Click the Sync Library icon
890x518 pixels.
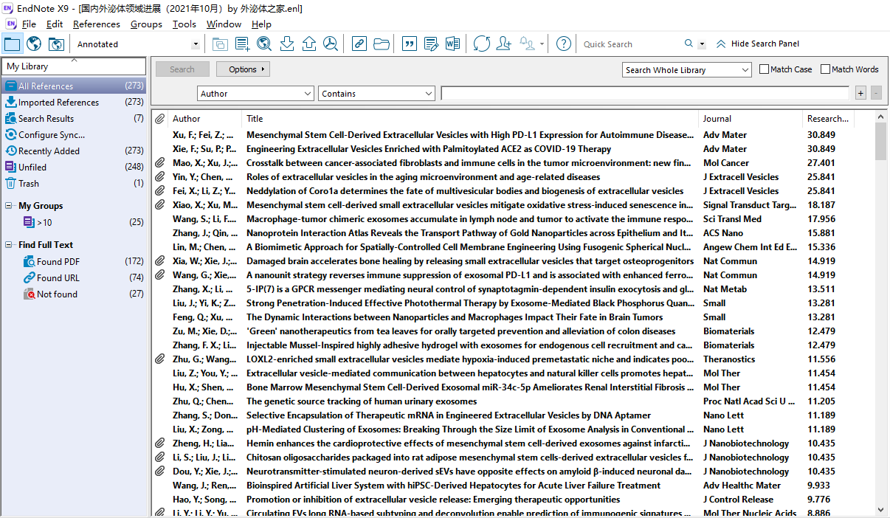[x=481, y=44]
